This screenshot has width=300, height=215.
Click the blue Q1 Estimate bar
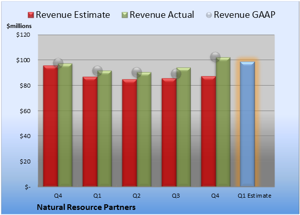(x=247, y=124)
